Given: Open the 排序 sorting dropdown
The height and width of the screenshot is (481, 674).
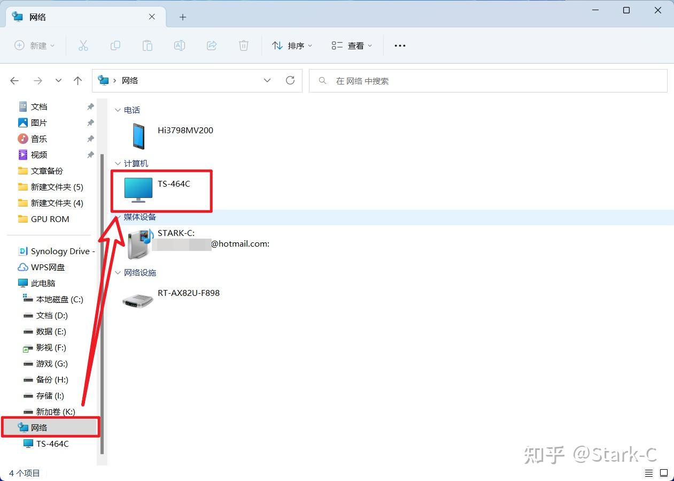Looking at the screenshot, I should coord(292,45).
